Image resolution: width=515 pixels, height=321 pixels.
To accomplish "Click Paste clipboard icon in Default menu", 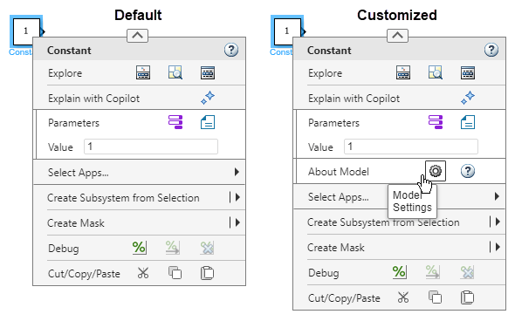I will tap(207, 273).
